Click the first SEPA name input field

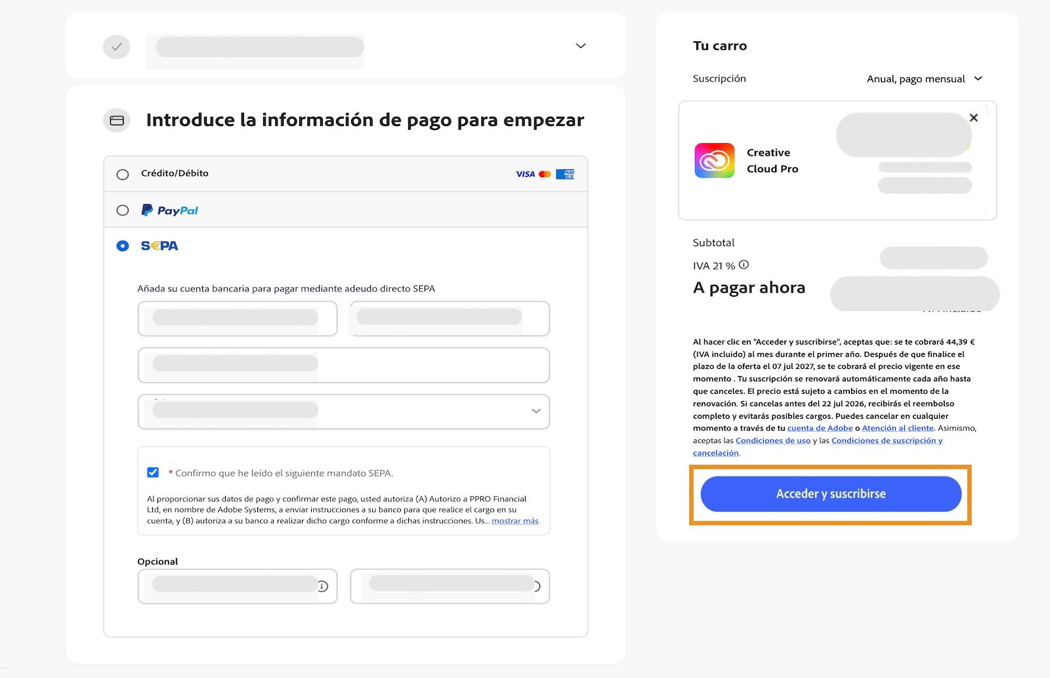238,318
